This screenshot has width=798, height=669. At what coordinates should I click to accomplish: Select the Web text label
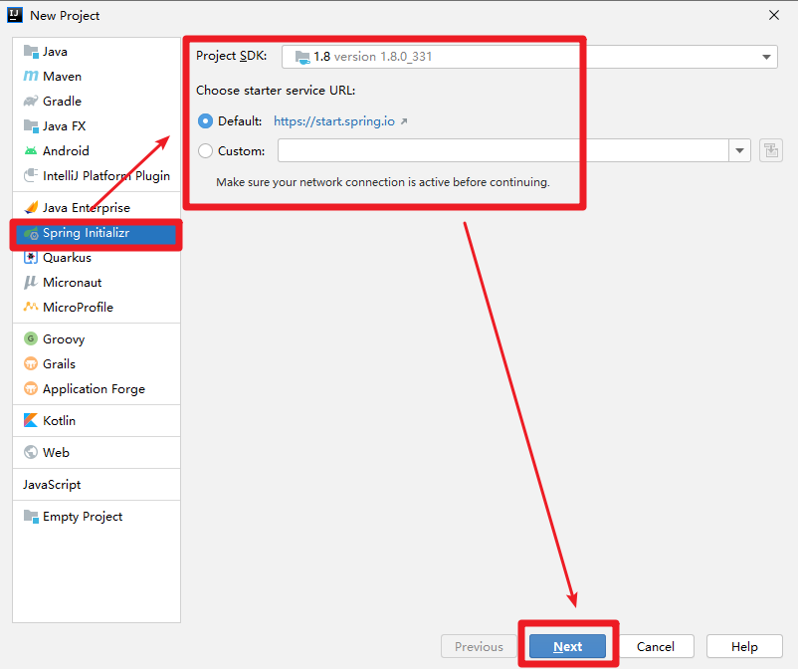pyautogui.click(x=56, y=452)
